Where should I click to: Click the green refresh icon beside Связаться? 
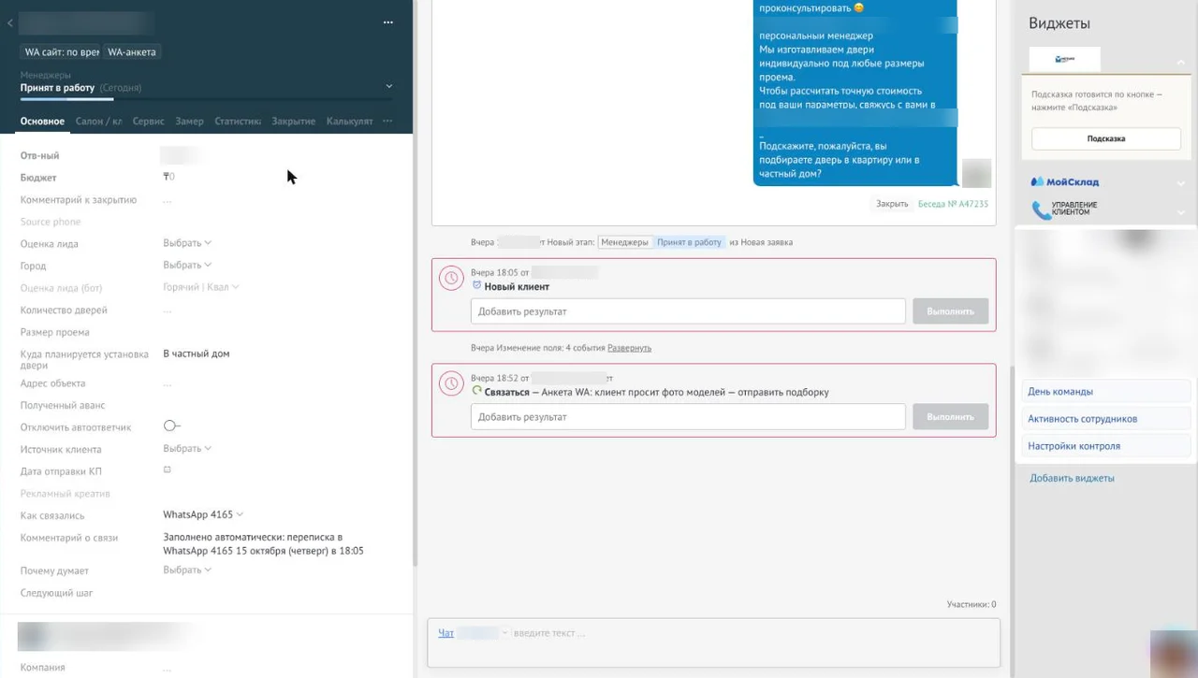[476, 391]
